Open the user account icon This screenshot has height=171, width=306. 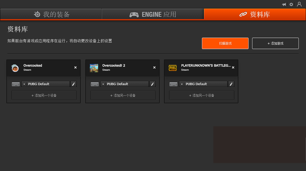tap(299, 4)
